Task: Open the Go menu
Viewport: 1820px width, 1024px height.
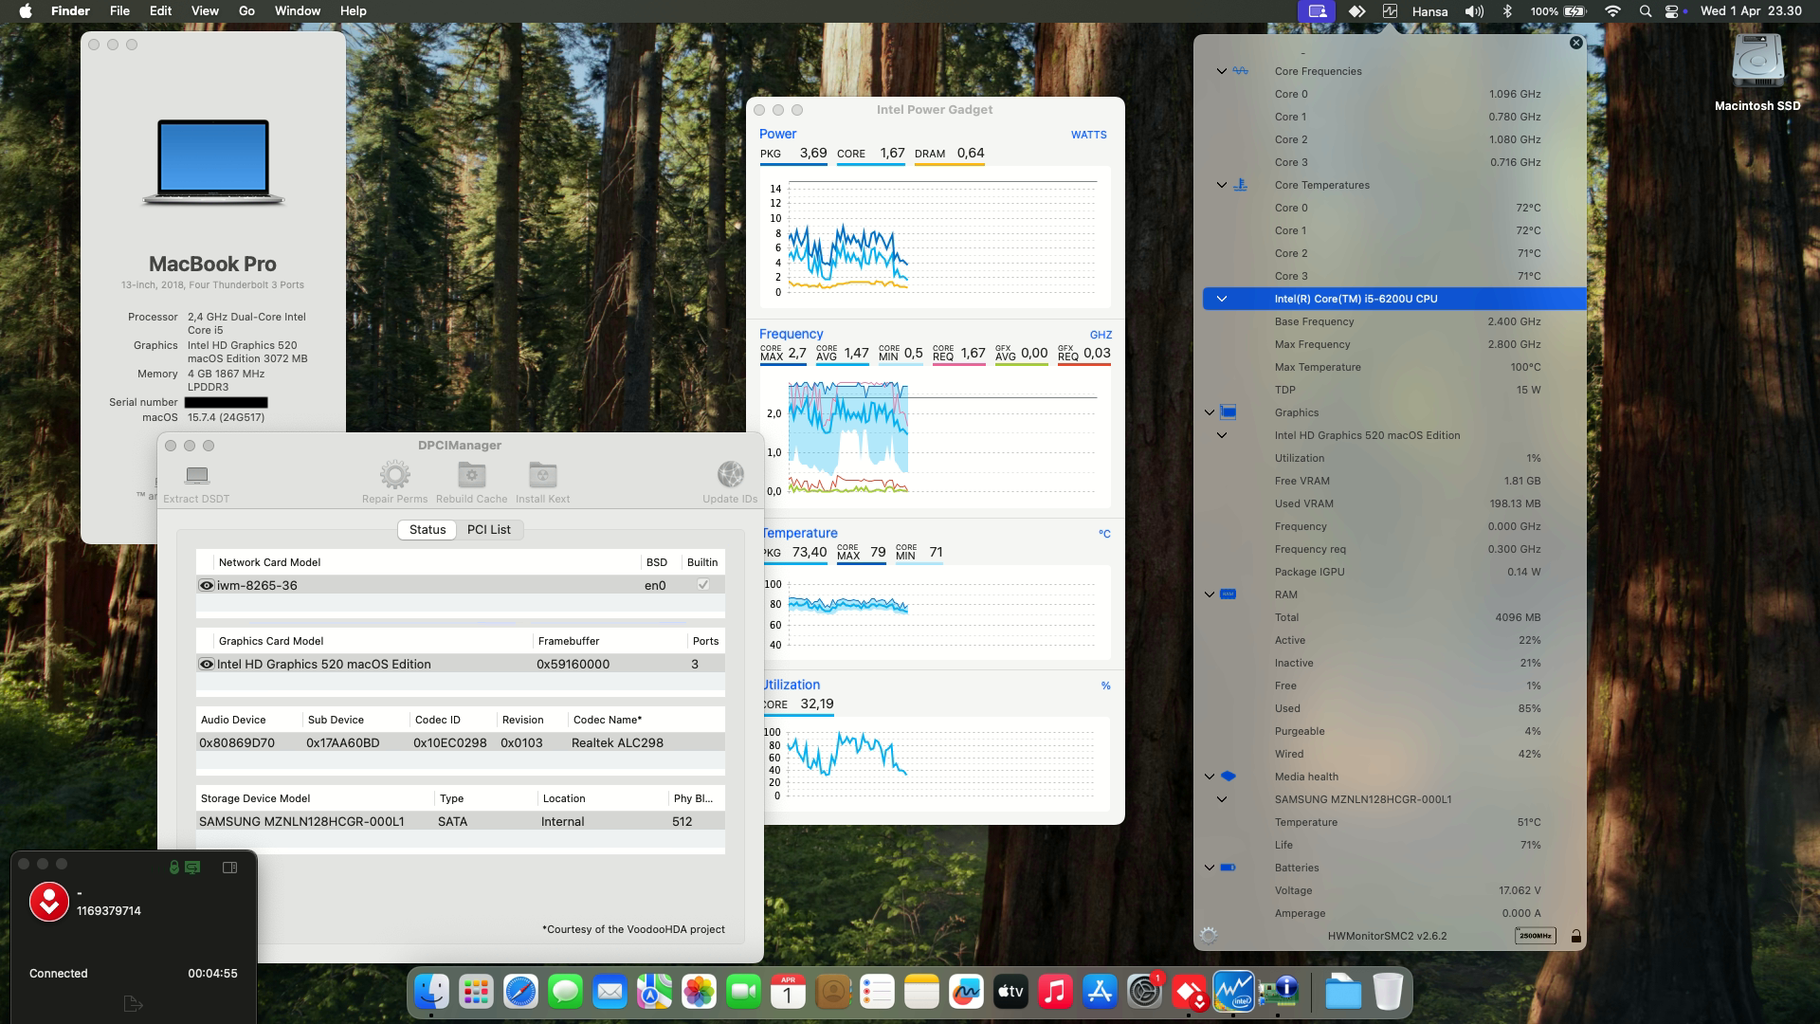Action: (246, 10)
